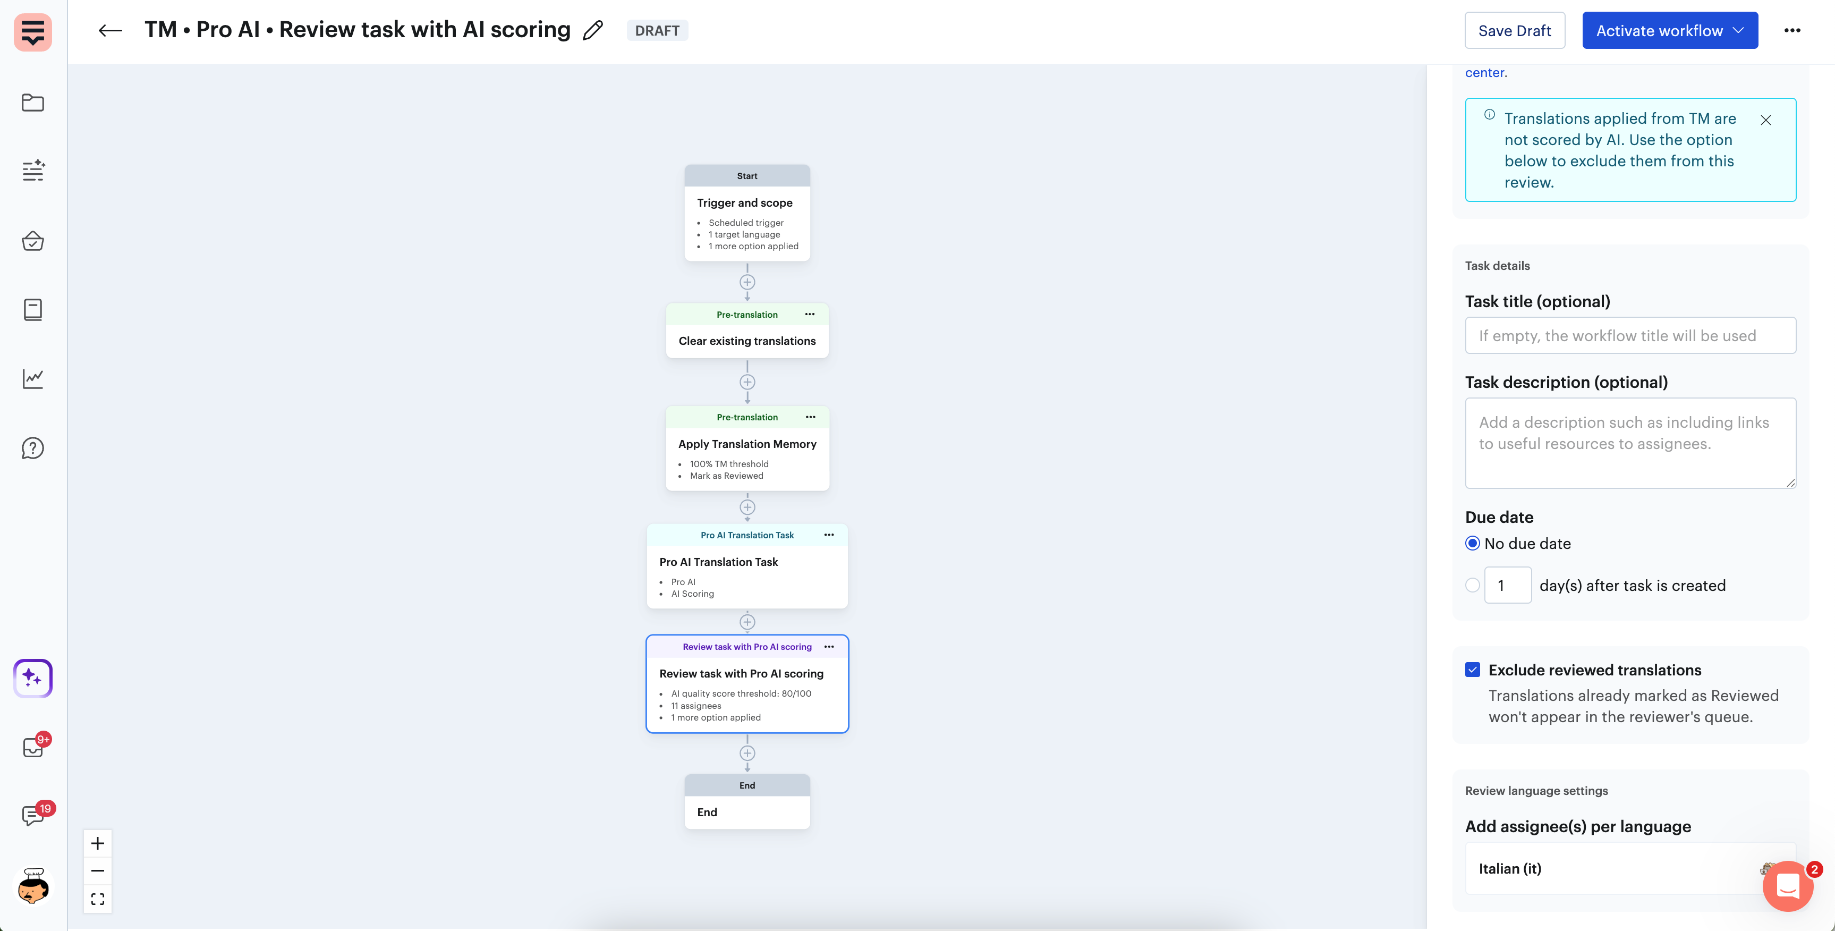Select the Clear existing translations node
The width and height of the screenshot is (1835, 931).
pyautogui.click(x=747, y=331)
